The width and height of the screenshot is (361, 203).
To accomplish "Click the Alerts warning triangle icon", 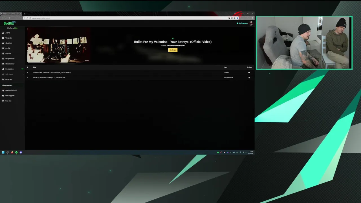I will click(3, 33).
